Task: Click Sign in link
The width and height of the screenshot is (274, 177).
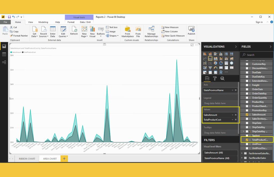Action: pyautogui.click(x=259, y=22)
